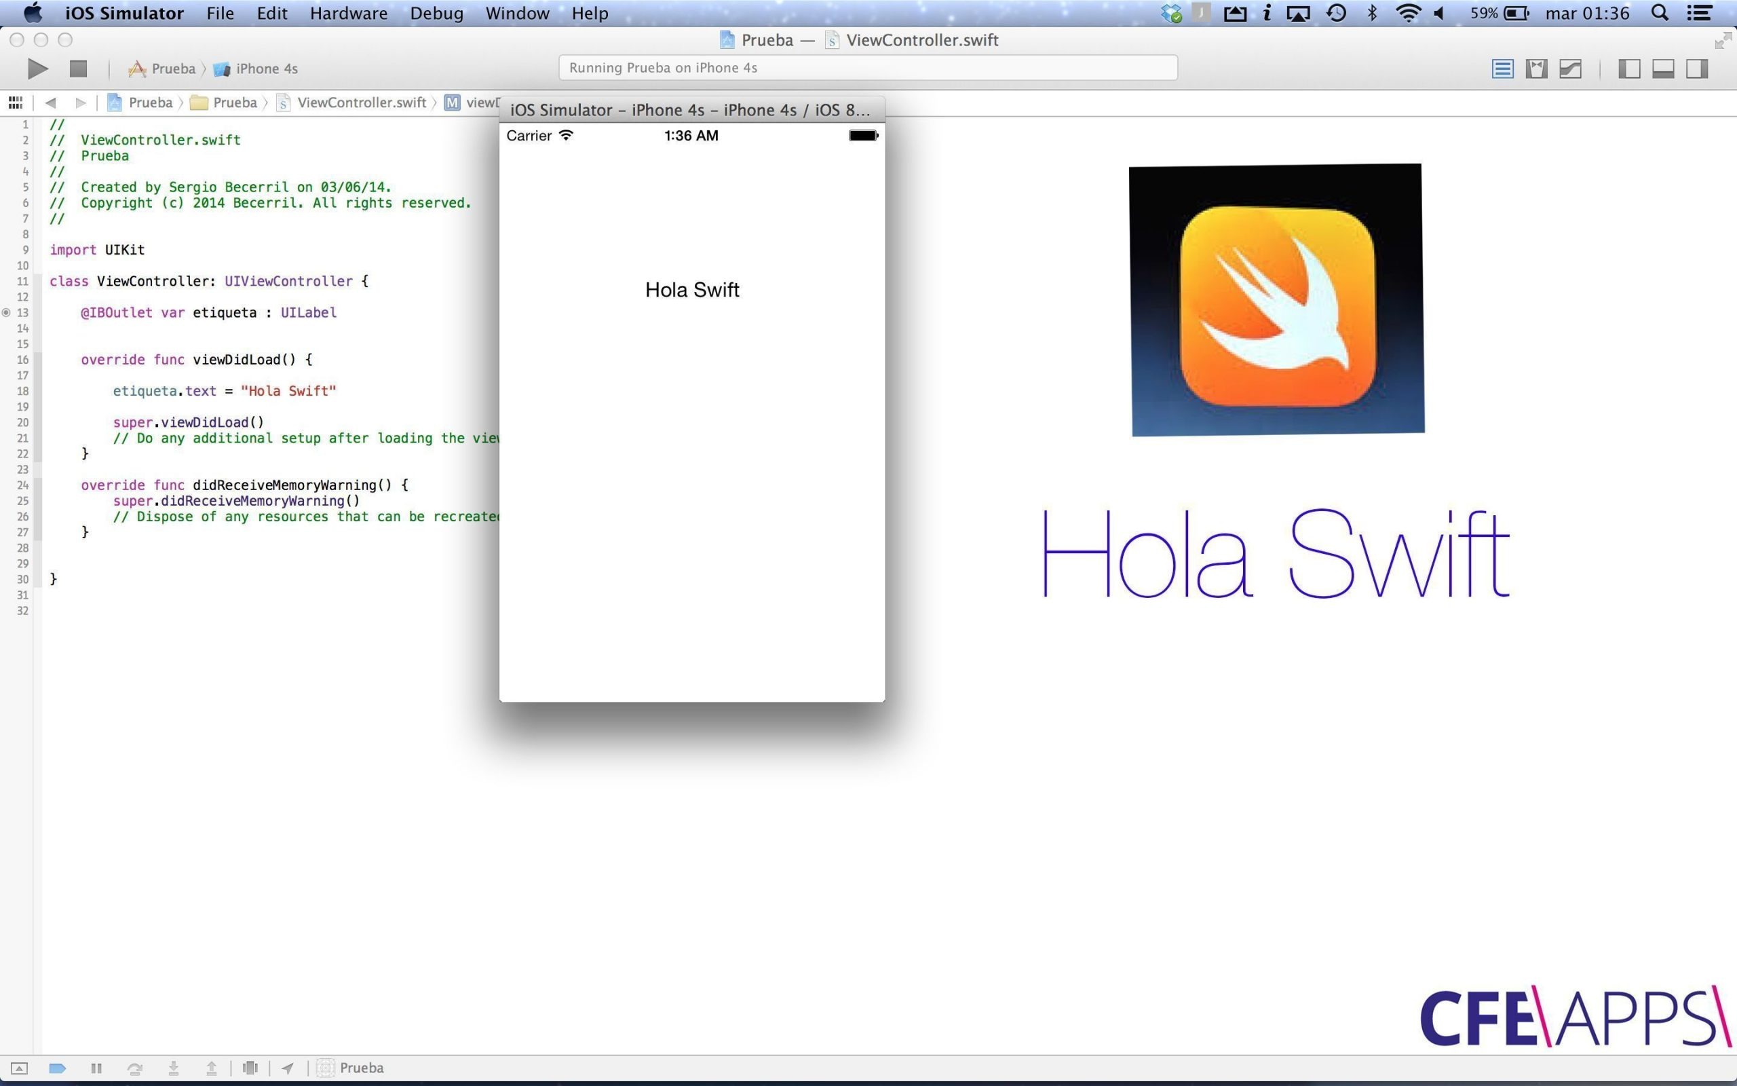Open the related items grid menu
This screenshot has height=1086, width=1737.
click(15, 102)
